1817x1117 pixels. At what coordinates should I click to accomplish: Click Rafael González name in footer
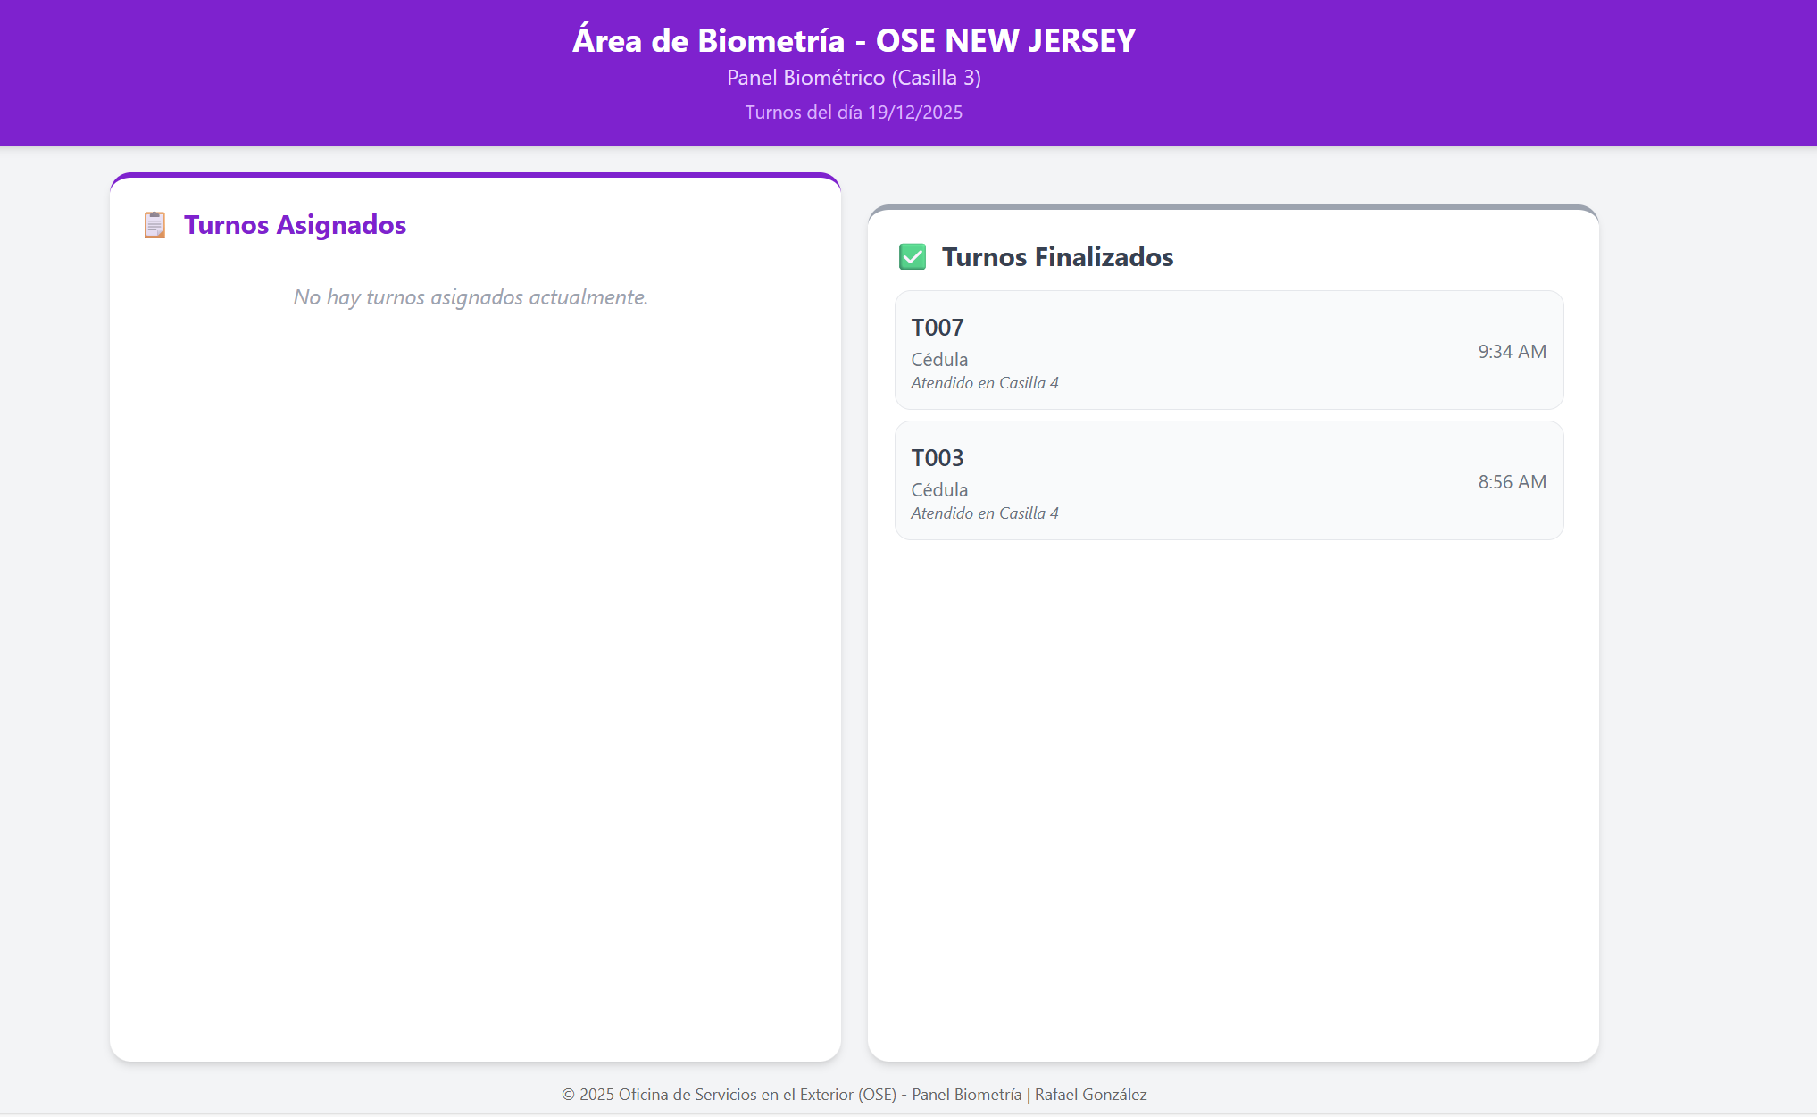coord(1090,1095)
